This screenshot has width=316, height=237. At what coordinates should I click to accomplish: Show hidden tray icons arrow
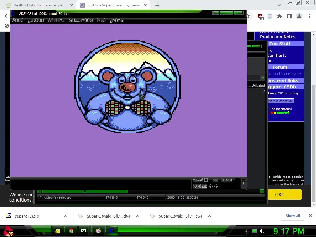247,231
